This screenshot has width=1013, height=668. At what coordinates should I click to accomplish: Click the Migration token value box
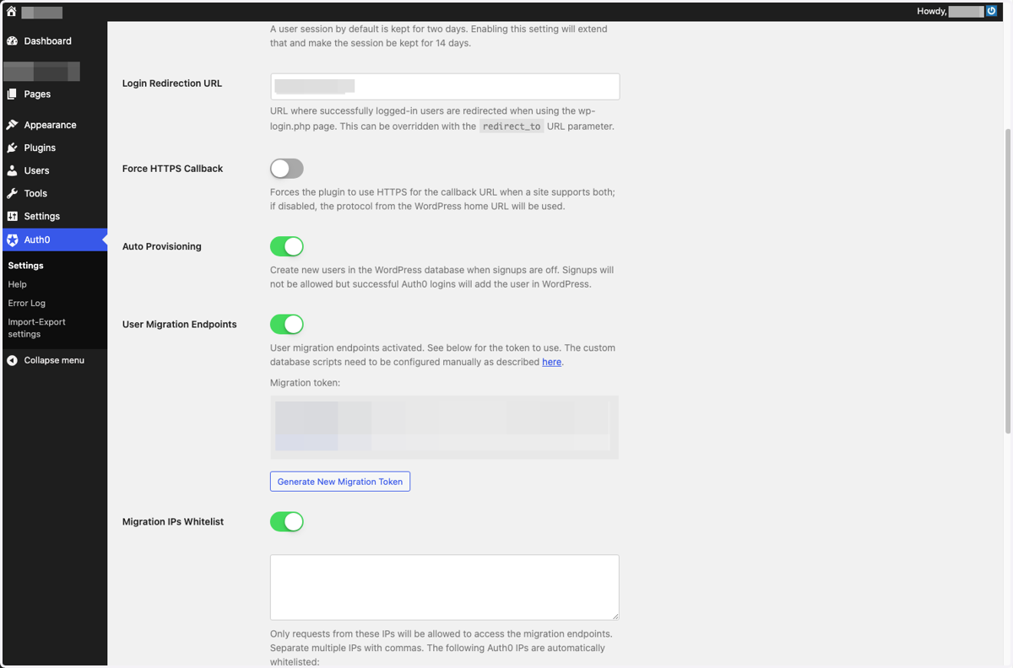click(445, 427)
